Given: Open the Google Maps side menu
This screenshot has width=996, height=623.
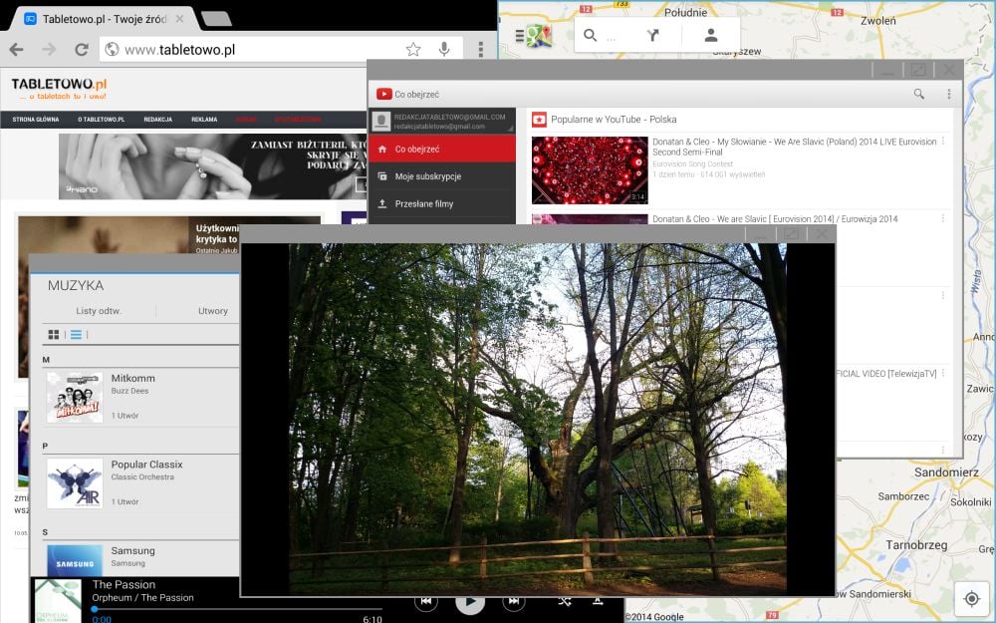Looking at the screenshot, I should coord(520,36).
